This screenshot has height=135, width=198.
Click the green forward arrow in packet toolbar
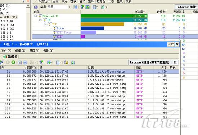click(13, 62)
